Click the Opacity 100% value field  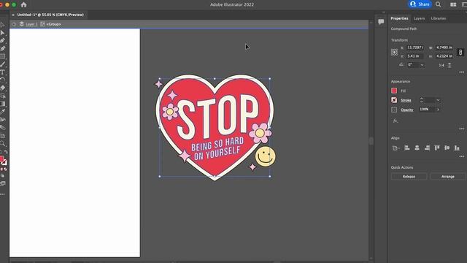point(427,110)
